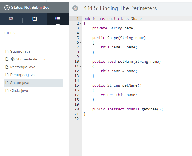The image size is (192, 156).
Task: Open the map overview tab icon
Action: click(11, 19)
